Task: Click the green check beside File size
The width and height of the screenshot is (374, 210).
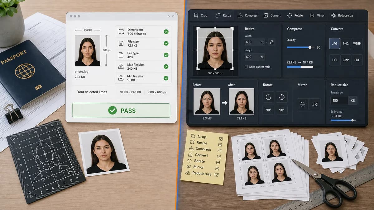Action: click(166, 43)
